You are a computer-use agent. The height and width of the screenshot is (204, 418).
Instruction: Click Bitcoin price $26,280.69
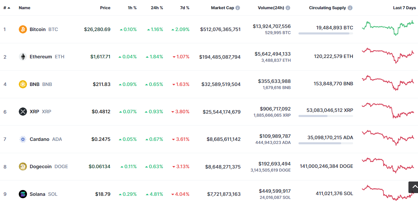(97, 29)
